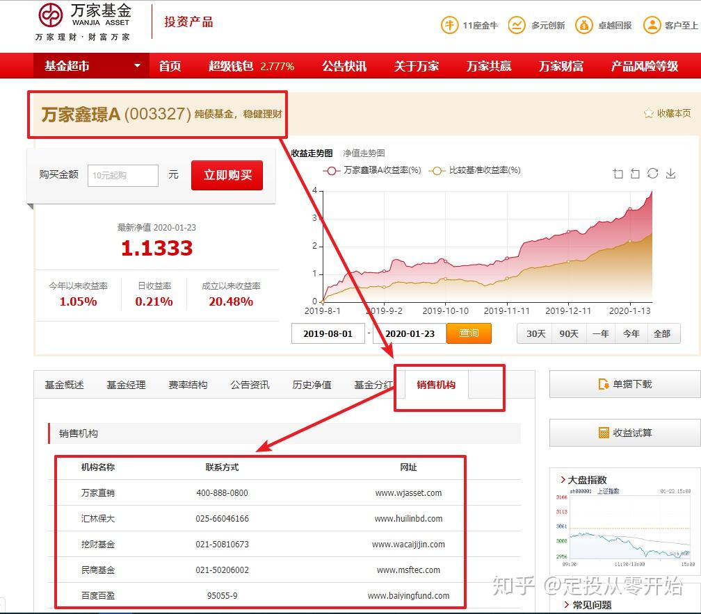Open 公告快讯 navigation item
The width and height of the screenshot is (701, 614).
pyautogui.click(x=344, y=66)
